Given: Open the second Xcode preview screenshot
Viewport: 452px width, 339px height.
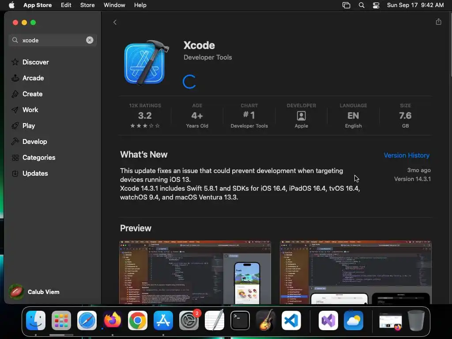Looking at the screenshot, I should pos(356,272).
